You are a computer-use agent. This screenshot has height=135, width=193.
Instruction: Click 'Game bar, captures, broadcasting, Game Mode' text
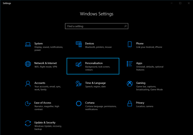pyautogui.click(x=149, y=88)
